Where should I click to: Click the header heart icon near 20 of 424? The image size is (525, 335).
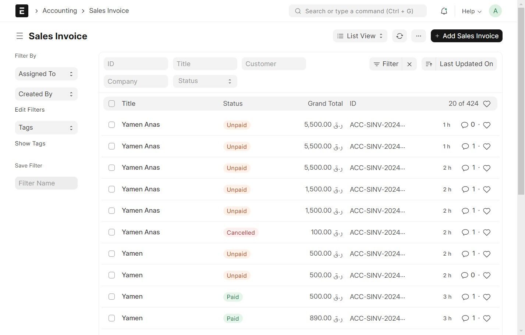pos(487,104)
